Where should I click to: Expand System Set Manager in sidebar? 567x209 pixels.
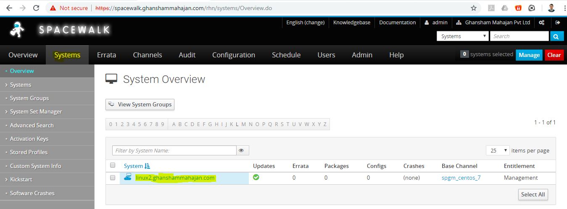point(36,111)
